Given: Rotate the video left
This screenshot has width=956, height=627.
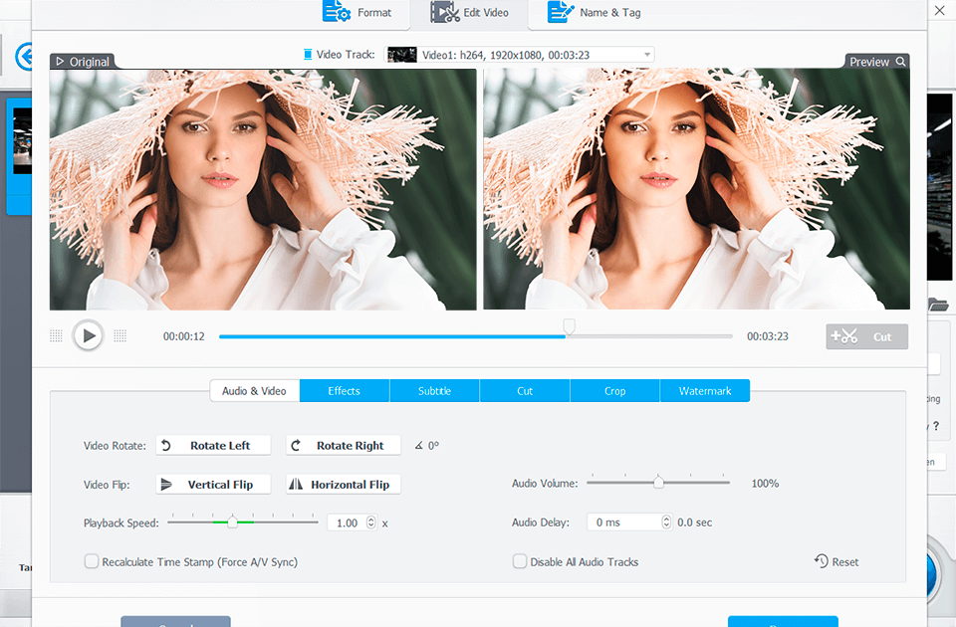Looking at the screenshot, I should [212, 445].
